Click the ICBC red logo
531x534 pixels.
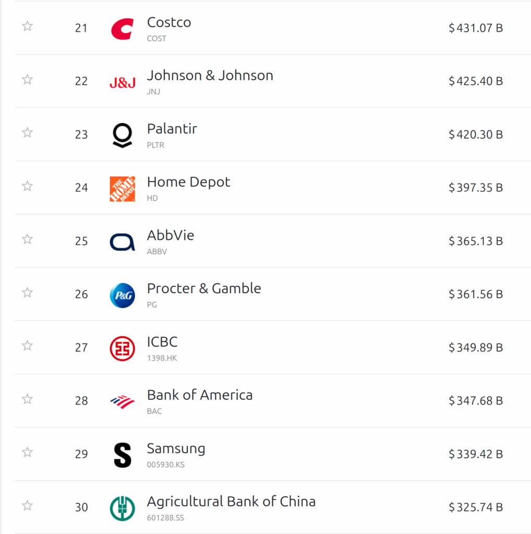(122, 348)
